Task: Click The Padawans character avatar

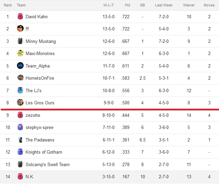Action: 20,140
